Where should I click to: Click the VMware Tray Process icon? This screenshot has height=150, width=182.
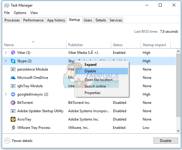pyautogui.click(x=13, y=128)
